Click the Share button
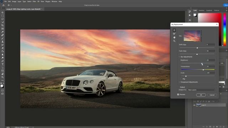The height and width of the screenshot is (128, 228). pyautogui.click(x=226, y=5)
